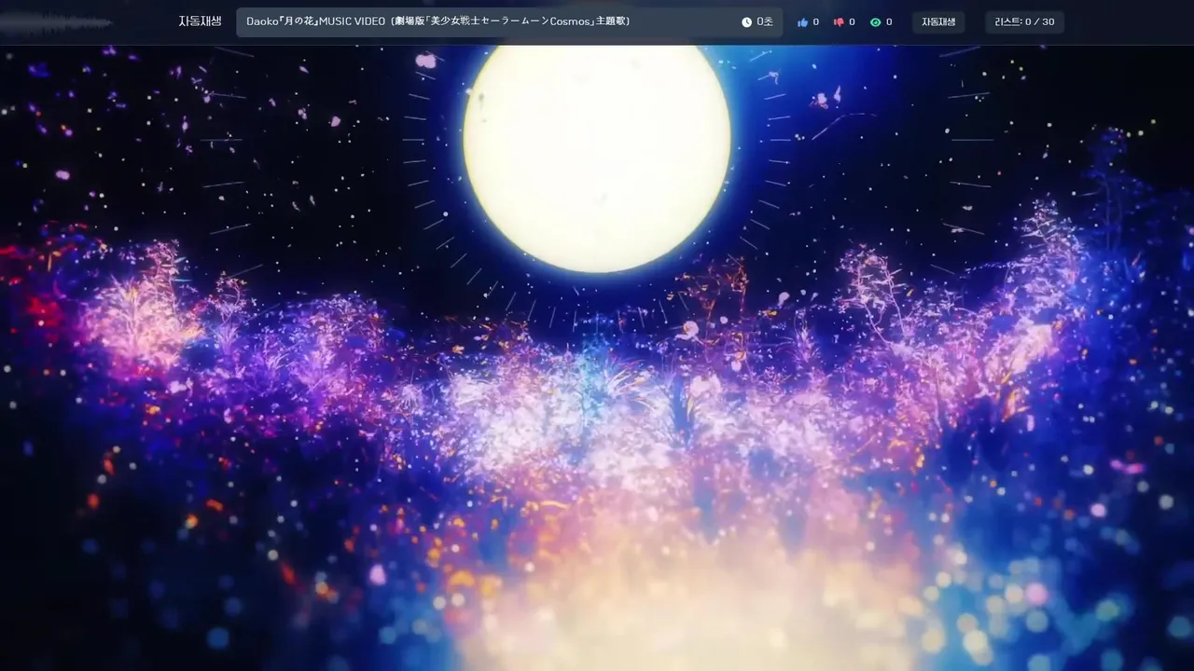The width and height of the screenshot is (1194, 671).
Task: Open the 리스트: 0 / 30 playlist button
Action: click(1024, 22)
